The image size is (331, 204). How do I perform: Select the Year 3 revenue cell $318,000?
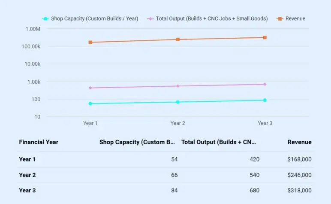(x=299, y=190)
